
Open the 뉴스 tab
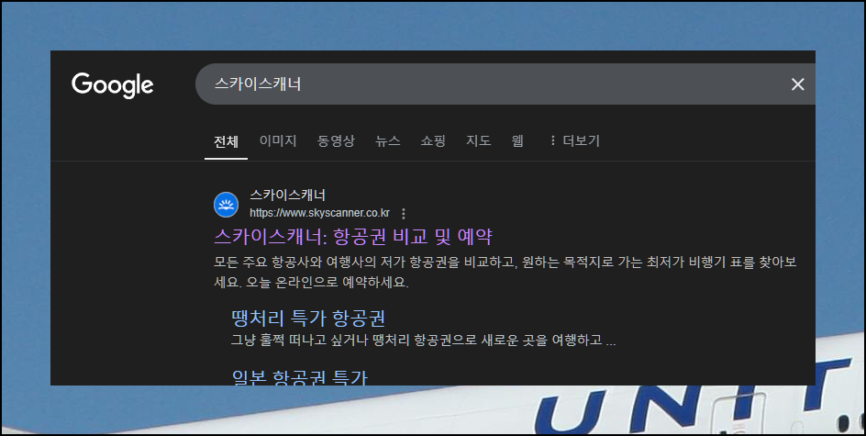(388, 141)
